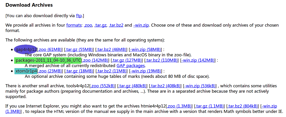Download htmie4r4p12 .tar.gz (1.1MB) archive
Image resolution: width=286 pixels, height=117 pixels.
point(209,106)
